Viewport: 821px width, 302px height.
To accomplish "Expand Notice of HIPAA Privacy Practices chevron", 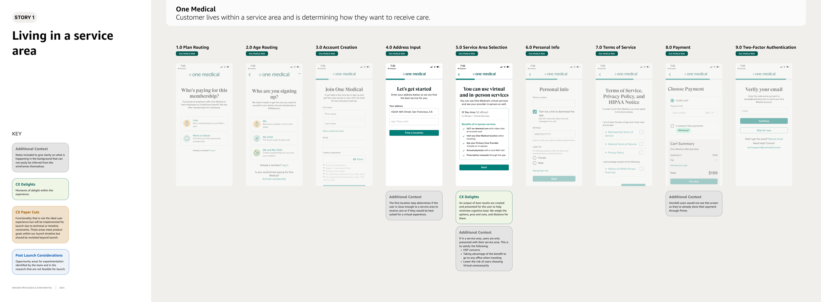I will point(606,169).
